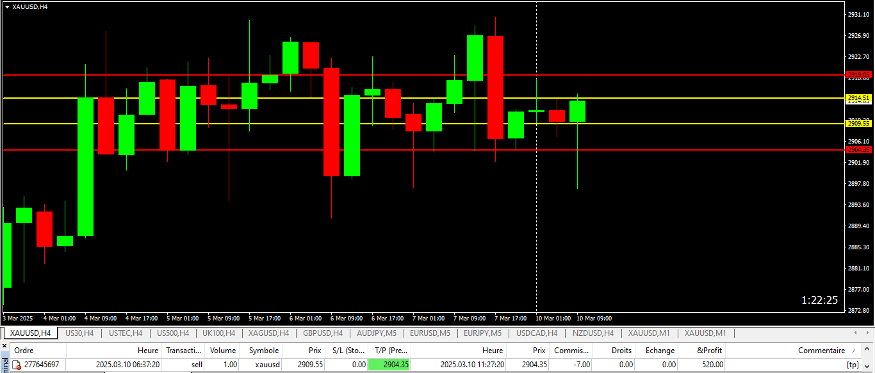Click the Volume column header
Viewport: 875px width, 373px height.
(223, 351)
